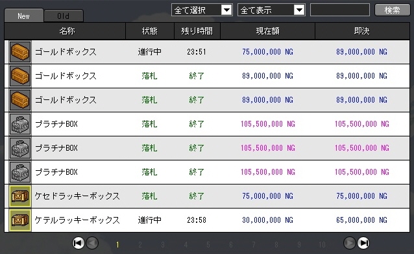Viewport: 414px width, 254px height.
Task: Click the remaining time 23:51
Action: 197,52
